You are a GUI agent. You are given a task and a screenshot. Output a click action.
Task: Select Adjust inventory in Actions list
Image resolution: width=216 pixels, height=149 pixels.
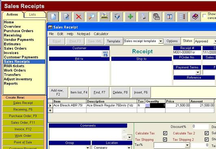coord(24,79)
